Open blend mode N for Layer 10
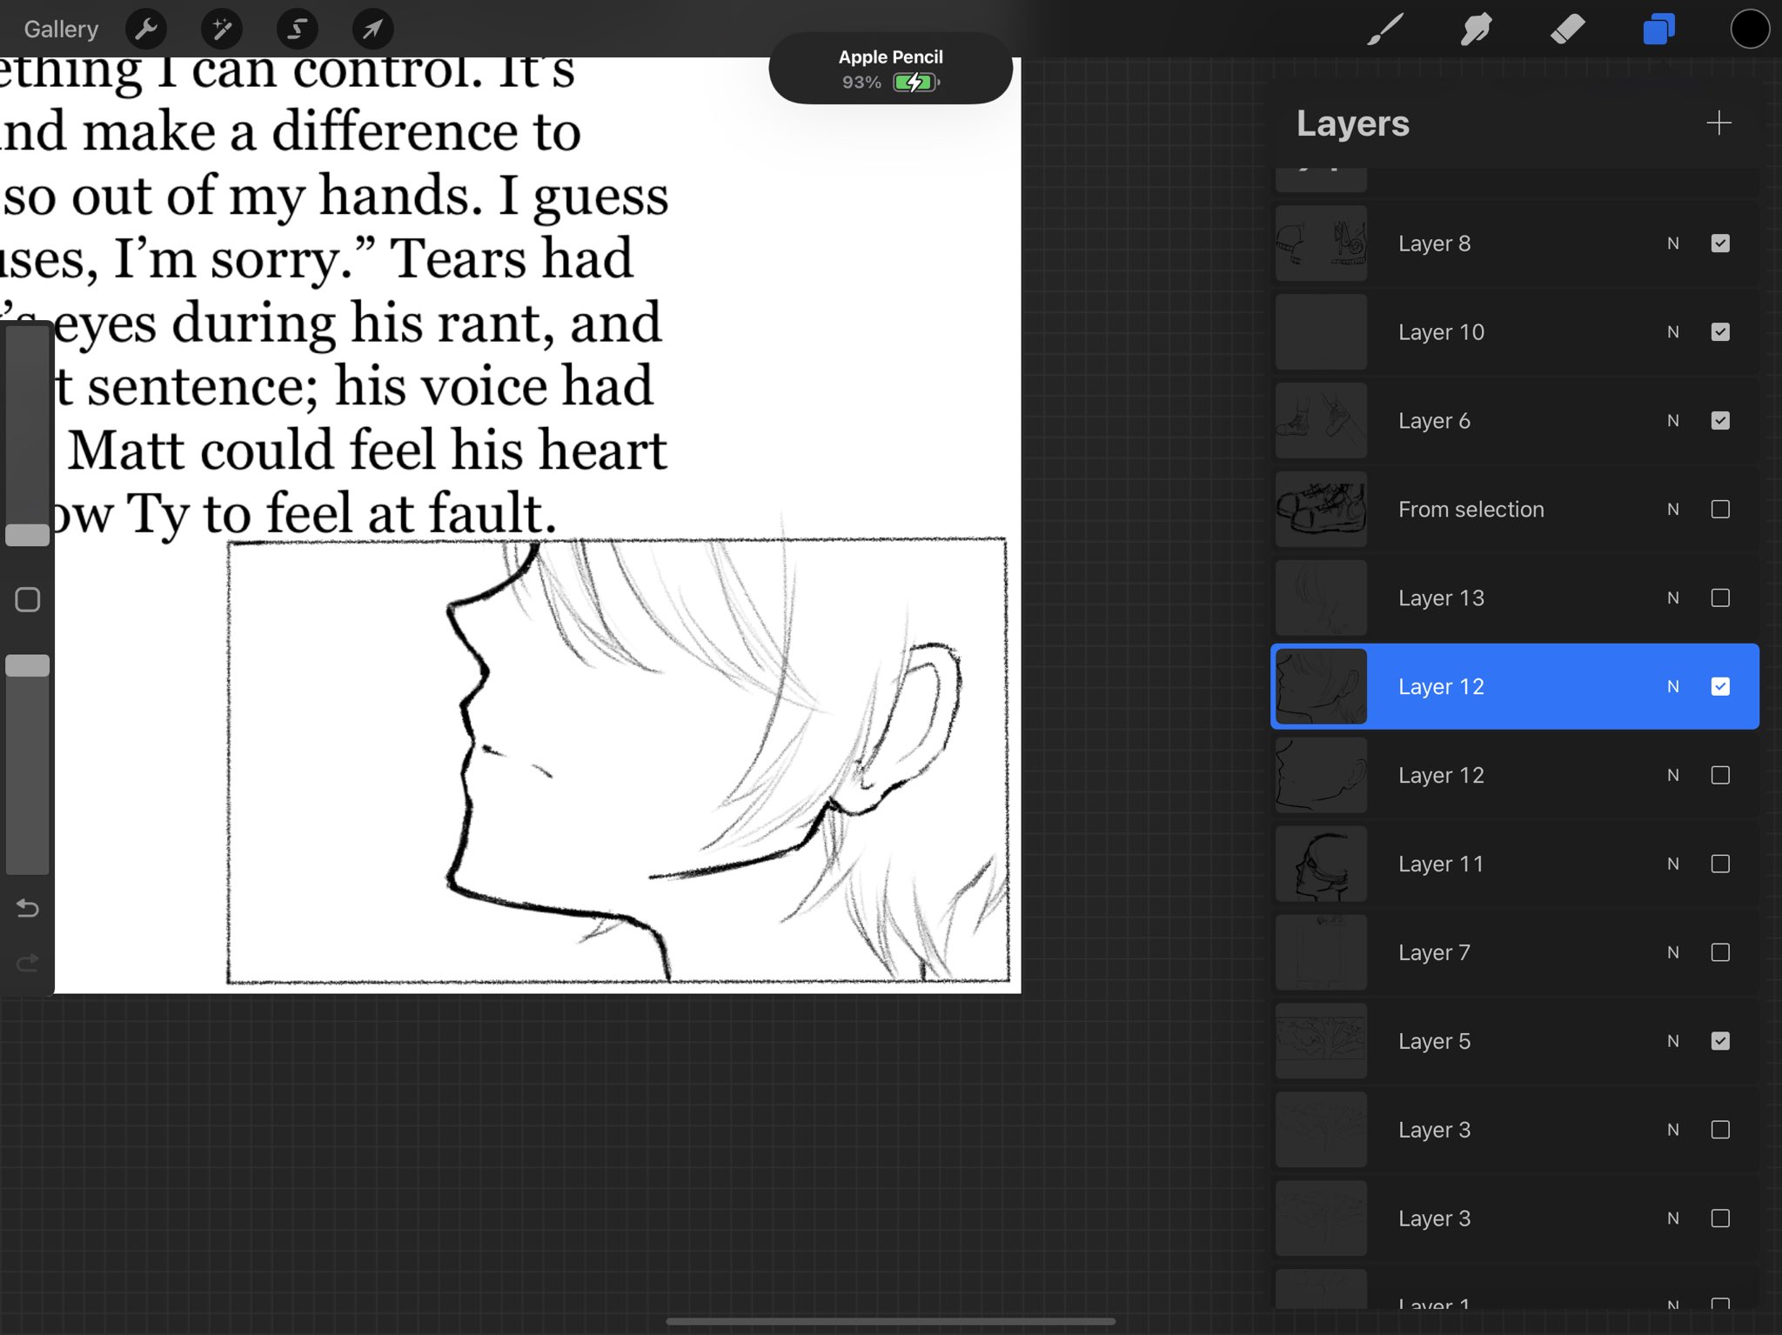The height and width of the screenshot is (1335, 1782). point(1672,332)
